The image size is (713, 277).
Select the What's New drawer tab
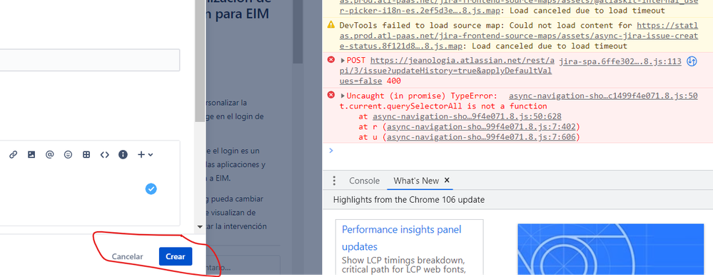click(416, 181)
